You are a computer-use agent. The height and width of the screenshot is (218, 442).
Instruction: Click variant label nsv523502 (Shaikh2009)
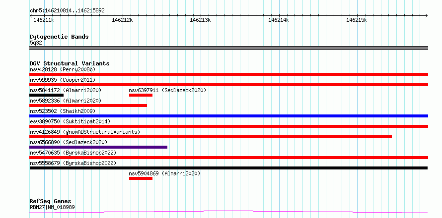coord(63,111)
